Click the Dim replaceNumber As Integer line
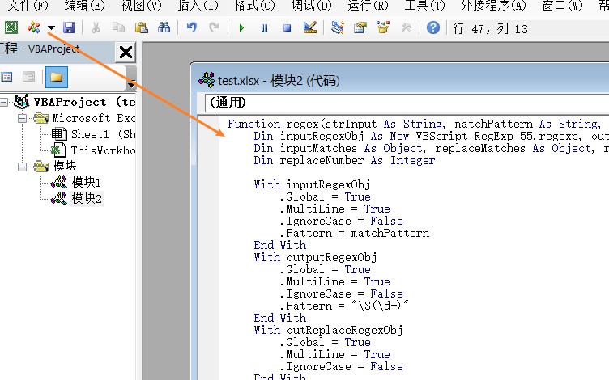The height and width of the screenshot is (380, 609). tap(344, 161)
